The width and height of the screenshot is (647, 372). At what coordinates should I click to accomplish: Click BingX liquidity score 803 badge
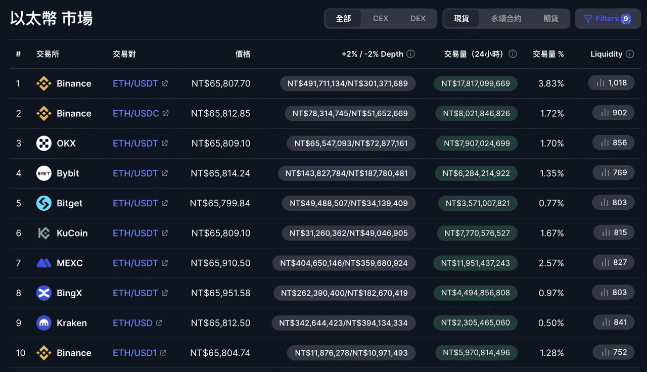613,293
